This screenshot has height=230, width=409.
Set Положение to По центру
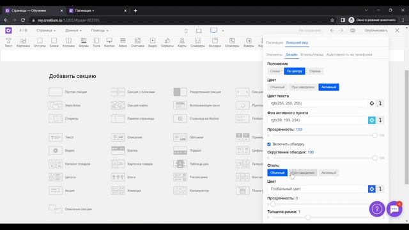(295, 71)
